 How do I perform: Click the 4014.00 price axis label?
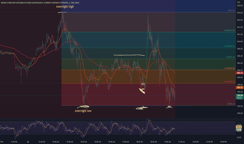(x=240, y=27)
